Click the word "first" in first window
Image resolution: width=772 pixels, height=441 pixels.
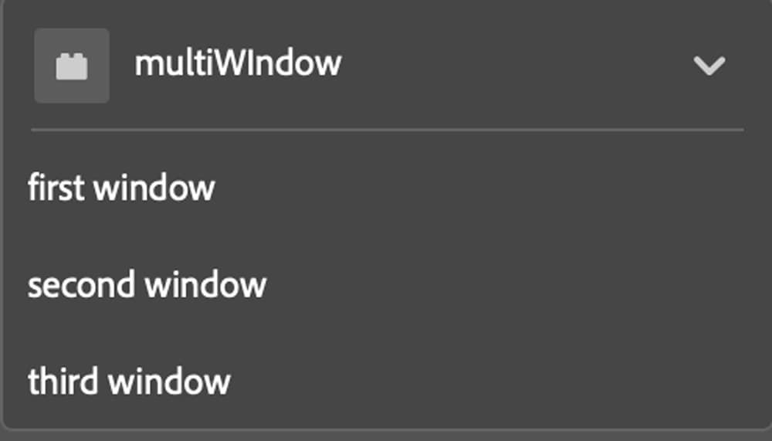click(55, 188)
